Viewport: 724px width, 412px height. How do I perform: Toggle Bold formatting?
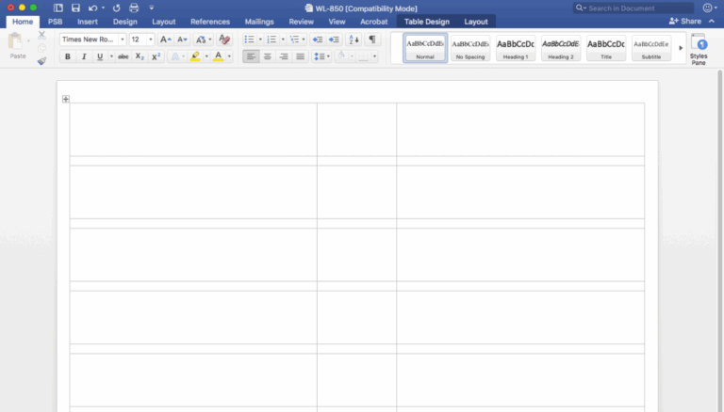point(68,56)
